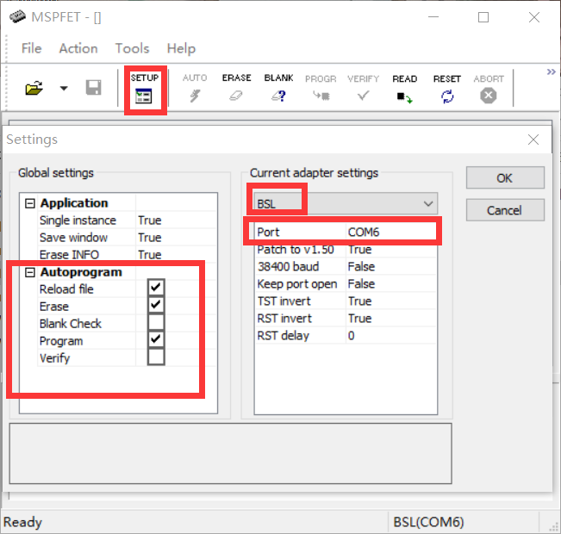Viewport: 561px width, 534px height.
Task: Open the BSL adapter dropdown
Action: coord(346,204)
